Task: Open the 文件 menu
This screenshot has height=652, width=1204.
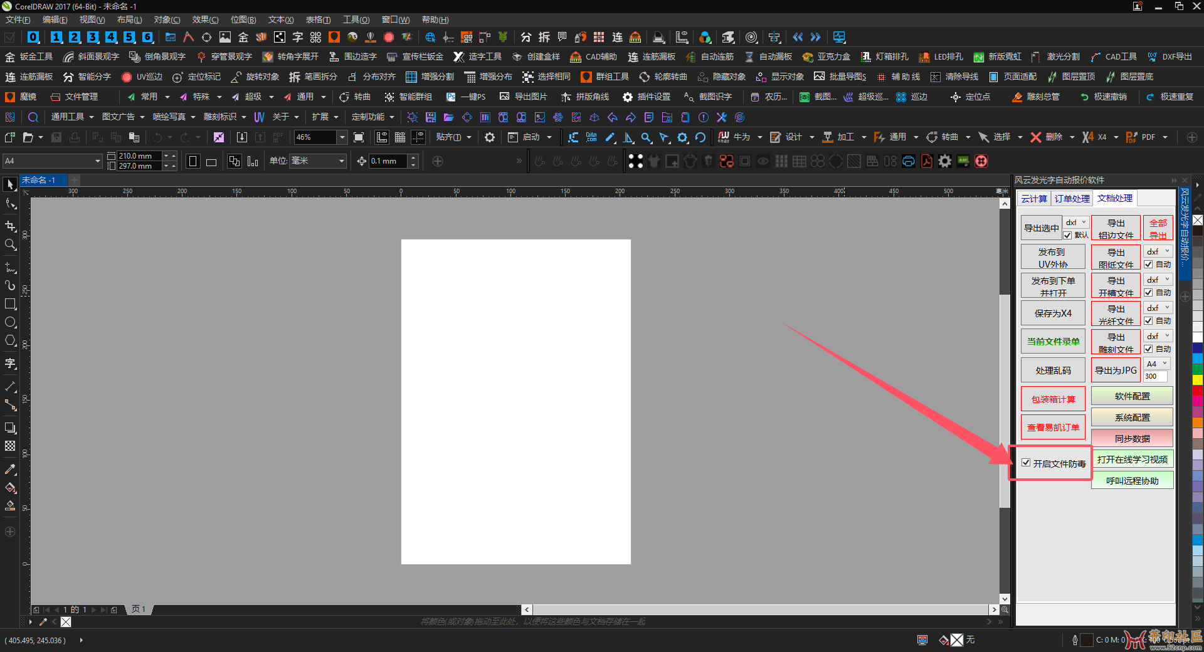Action: tap(18, 20)
